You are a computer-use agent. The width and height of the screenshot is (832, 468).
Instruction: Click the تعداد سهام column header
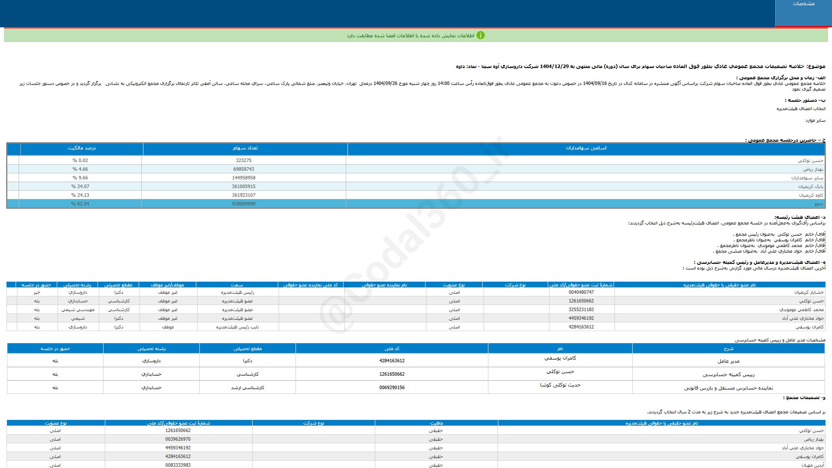pos(245,148)
